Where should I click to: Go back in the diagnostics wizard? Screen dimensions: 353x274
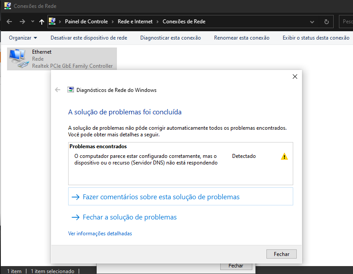tap(58, 90)
